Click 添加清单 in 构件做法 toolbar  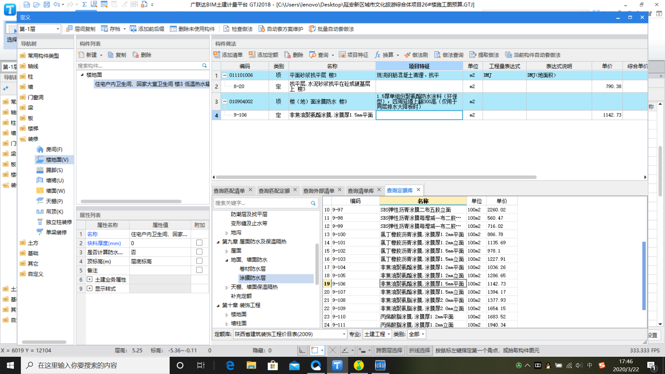pyautogui.click(x=228, y=55)
